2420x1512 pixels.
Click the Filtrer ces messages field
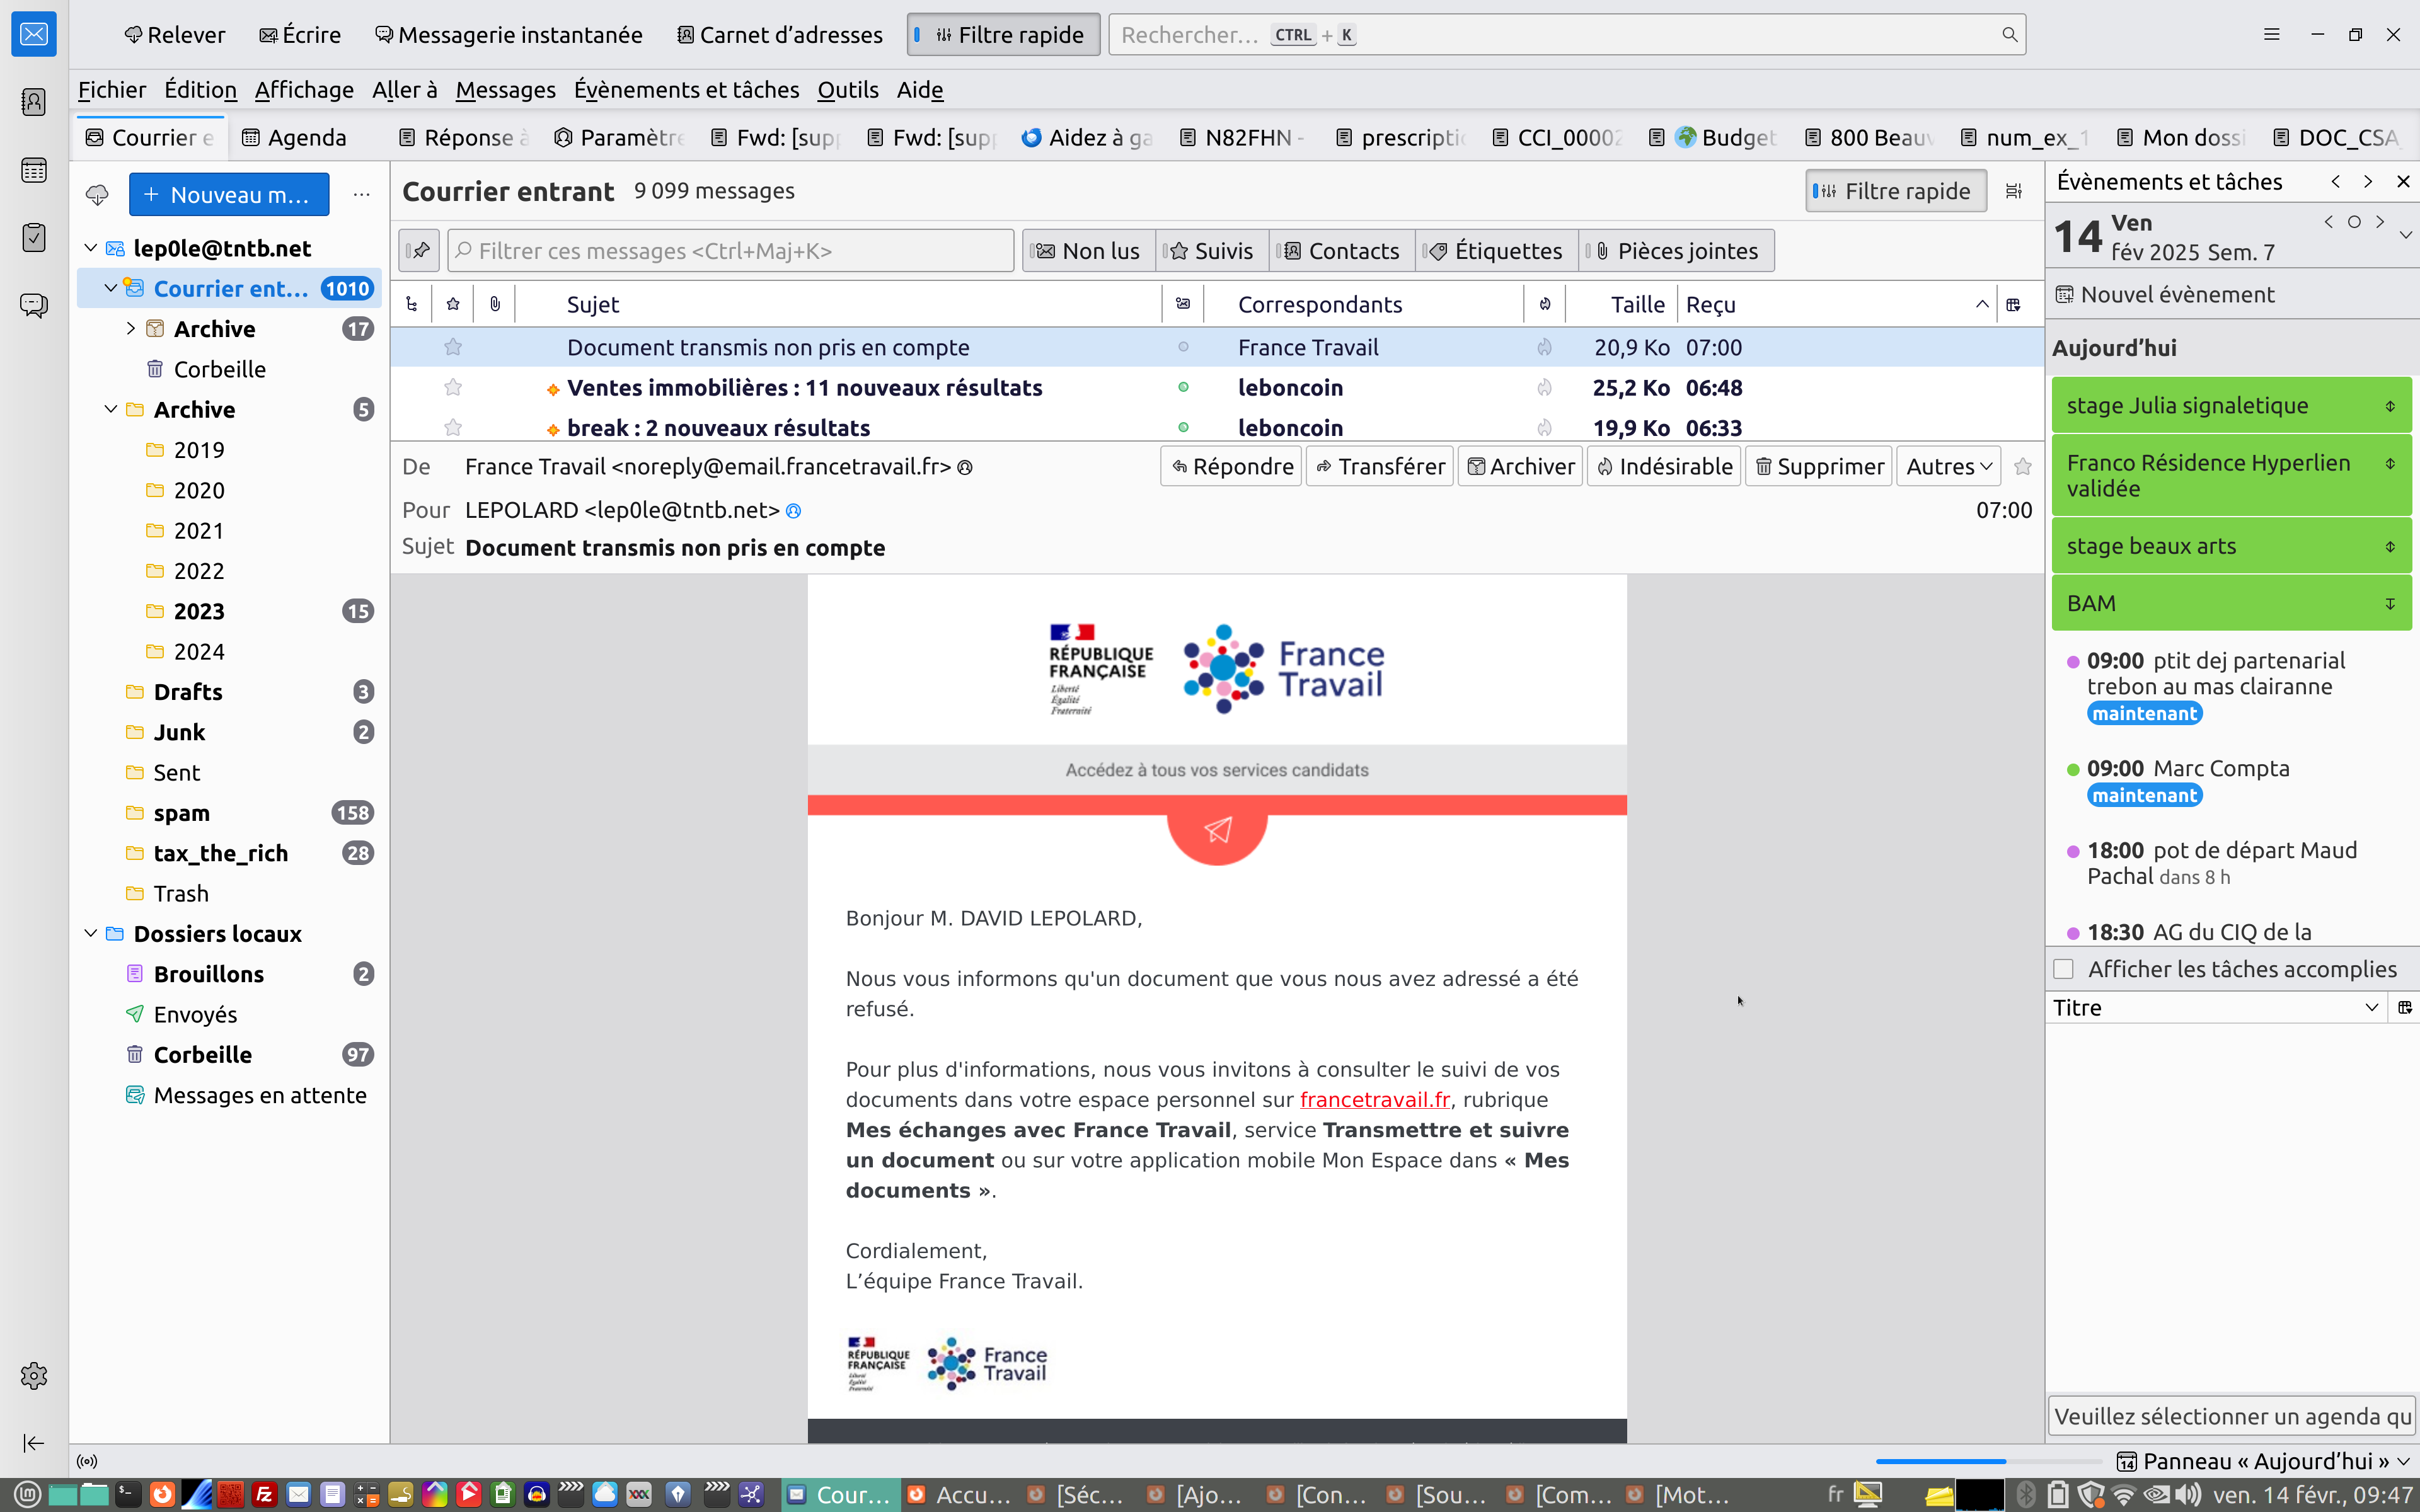click(732, 251)
